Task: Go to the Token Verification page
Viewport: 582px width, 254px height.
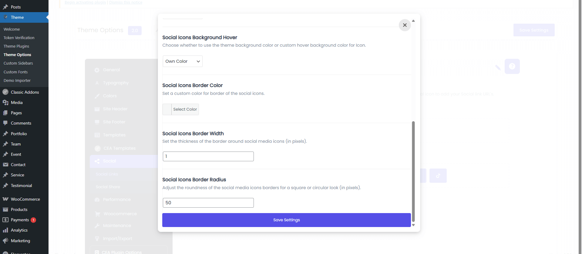Action: tap(19, 38)
